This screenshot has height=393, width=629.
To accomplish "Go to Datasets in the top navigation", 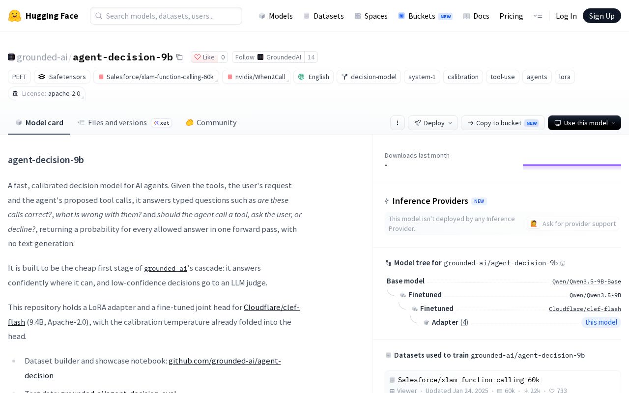I will pyautogui.click(x=324, y=16).
